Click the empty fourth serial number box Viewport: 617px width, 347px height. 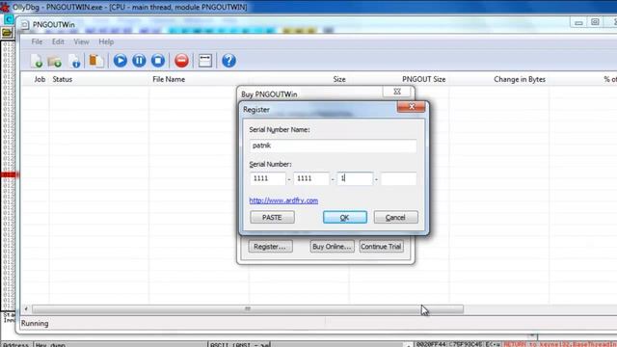[398, 178]
